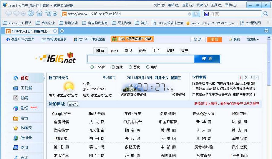The image size is (272, 159).
Task: Open the 淘宝购物指南 bookmark folder
Action: (x=95, y=23)
